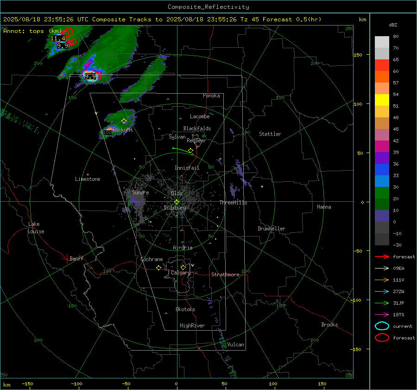Click the red cross marker at Banff
Viewport: 417px width, 390px height.
(x=66, y=259)
